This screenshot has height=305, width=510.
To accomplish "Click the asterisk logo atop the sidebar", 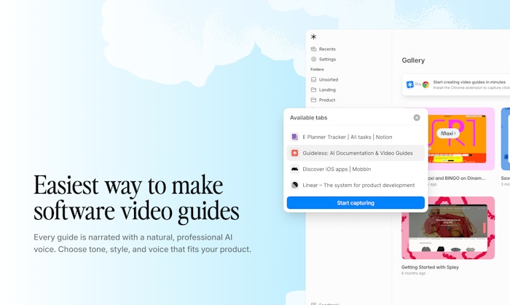I will [313, 36].
